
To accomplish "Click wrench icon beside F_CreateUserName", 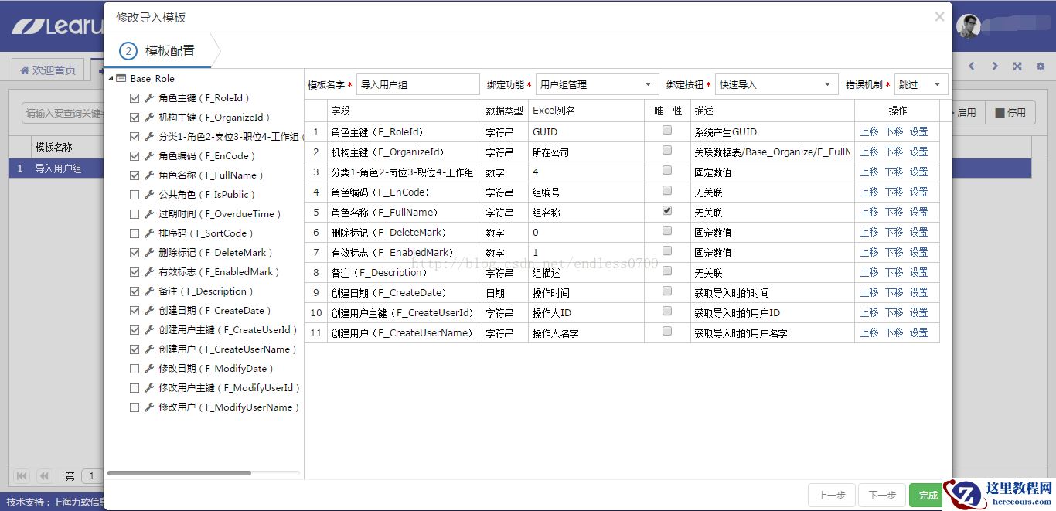I will [149, 349].
